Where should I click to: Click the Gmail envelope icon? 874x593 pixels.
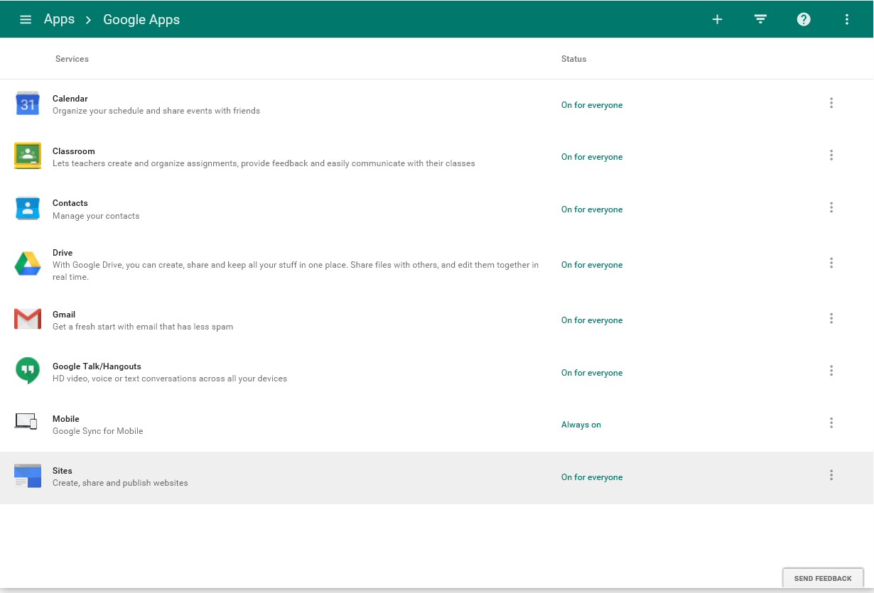(28, 319)
